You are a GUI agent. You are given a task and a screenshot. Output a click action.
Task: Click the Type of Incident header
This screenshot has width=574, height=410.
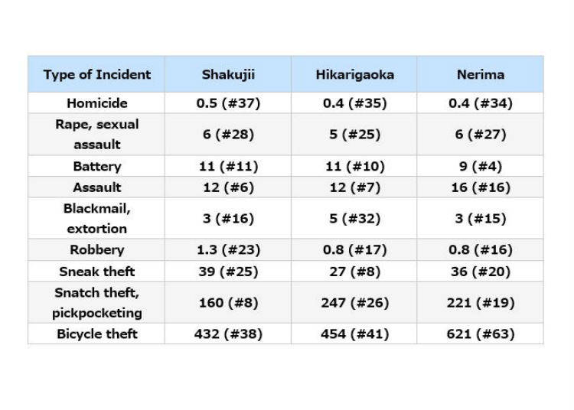(x=97, y=75)
